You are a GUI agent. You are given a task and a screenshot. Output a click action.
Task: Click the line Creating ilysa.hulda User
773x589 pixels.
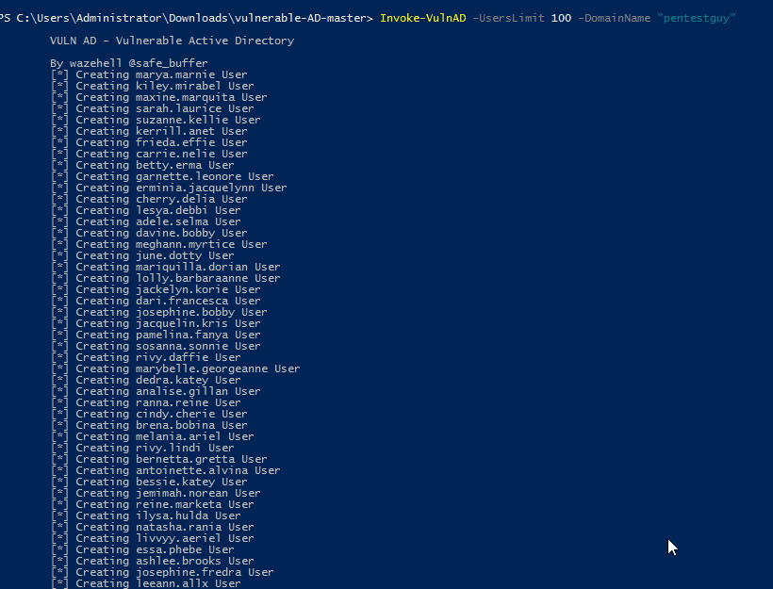coord(145,516)
